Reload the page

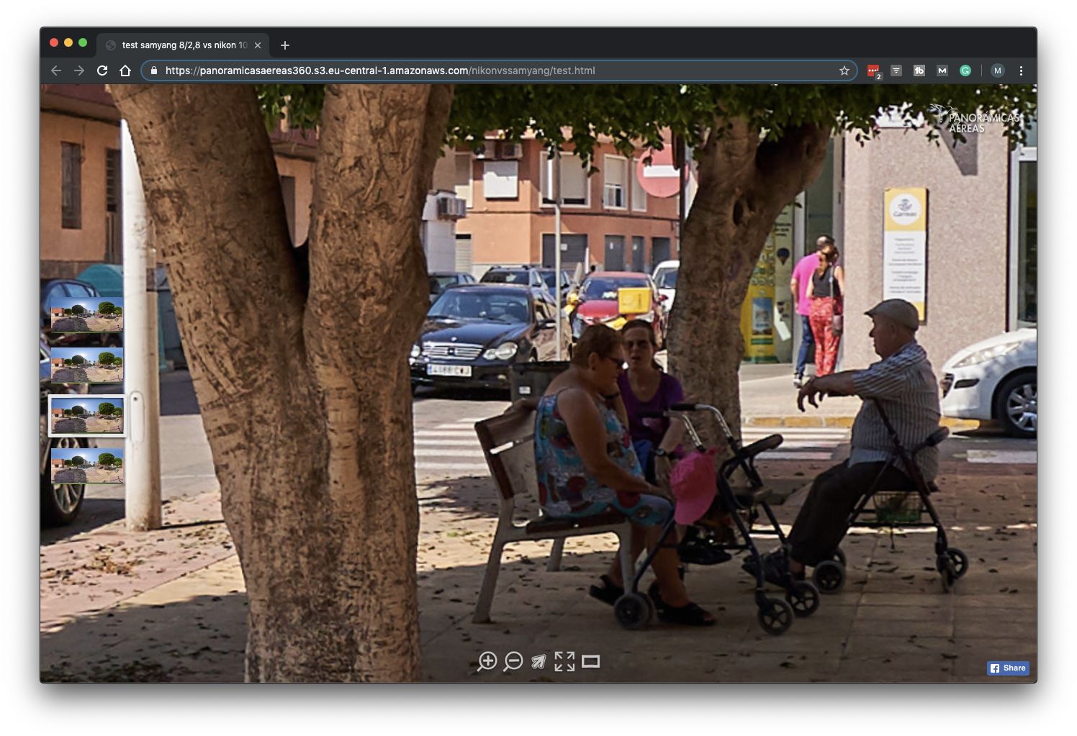point(102,71)
